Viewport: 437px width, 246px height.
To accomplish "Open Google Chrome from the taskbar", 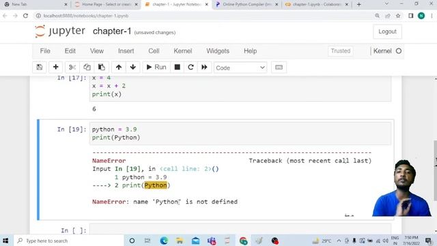I will (243, 241).
